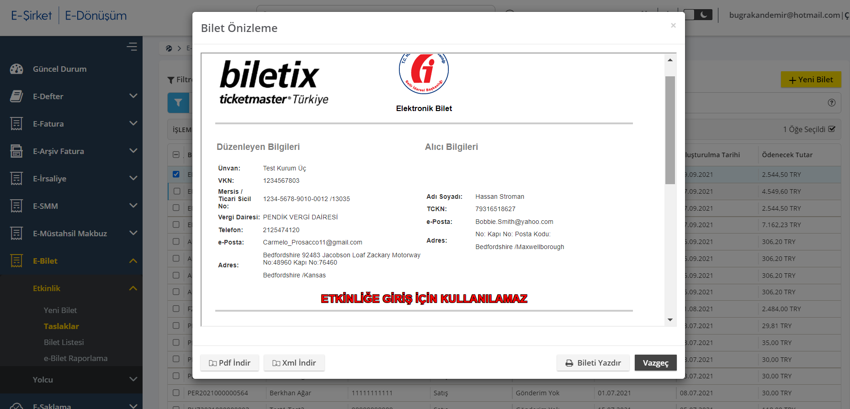Click the E-Bilet ticket icon
850x409 pixels.
click(x=16, y=261)
